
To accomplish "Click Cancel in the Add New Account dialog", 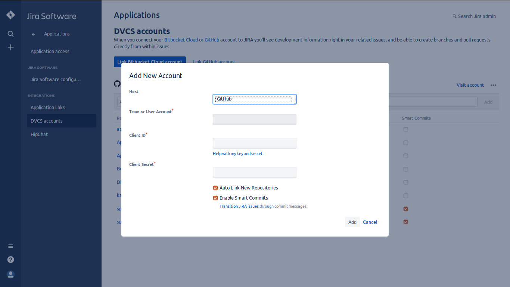I will click(370, 222).
